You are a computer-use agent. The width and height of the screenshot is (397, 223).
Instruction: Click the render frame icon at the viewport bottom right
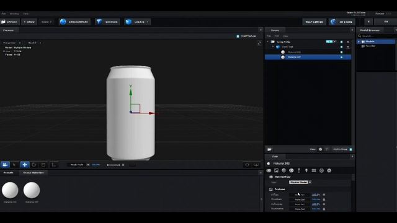pos(256,165)
